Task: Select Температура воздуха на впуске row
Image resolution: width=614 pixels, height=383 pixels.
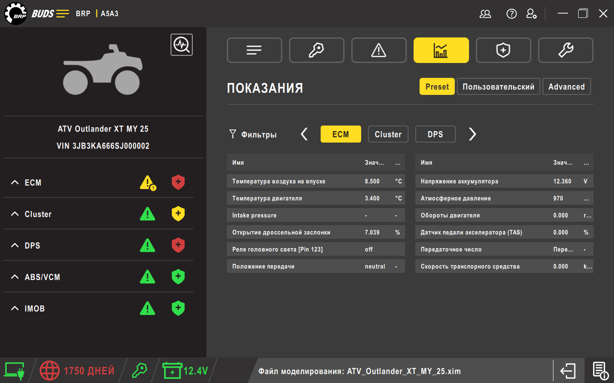Action: pyautogui.click(x=316, y=181)
